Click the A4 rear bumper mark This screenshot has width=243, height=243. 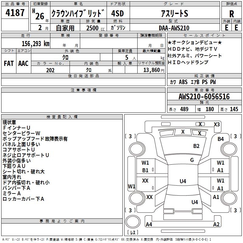pos(149,224)
